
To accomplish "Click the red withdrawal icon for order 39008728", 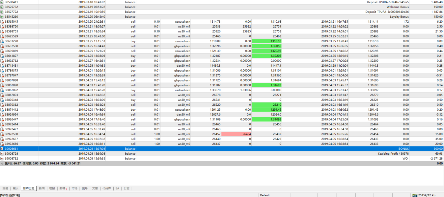I will coord(2,154).
